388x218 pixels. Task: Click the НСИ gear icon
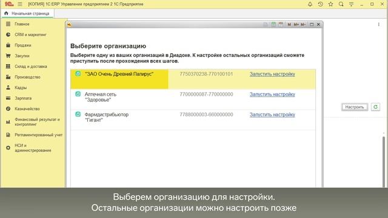(x=8, y=148)
